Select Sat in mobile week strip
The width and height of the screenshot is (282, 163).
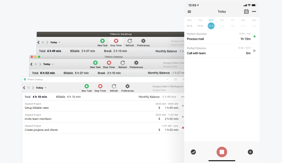[x=243, y=23]
